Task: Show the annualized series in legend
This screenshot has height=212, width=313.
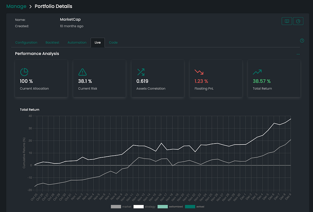Action: [170, 207]
